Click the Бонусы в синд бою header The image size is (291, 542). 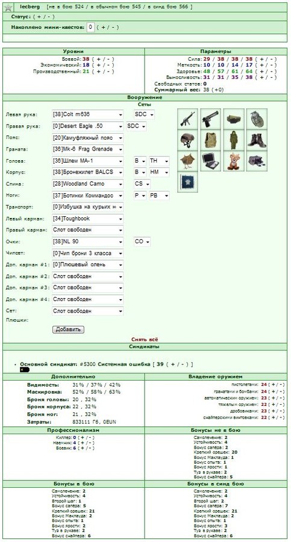(216, 484)
